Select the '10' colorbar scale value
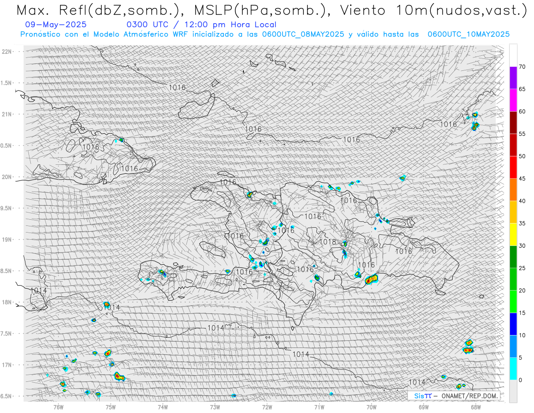The width and height of the screenshot is (534, 413). coord(522,335)
